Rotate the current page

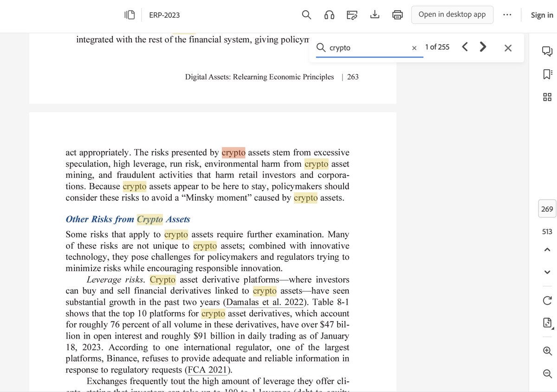coord(547,301)
